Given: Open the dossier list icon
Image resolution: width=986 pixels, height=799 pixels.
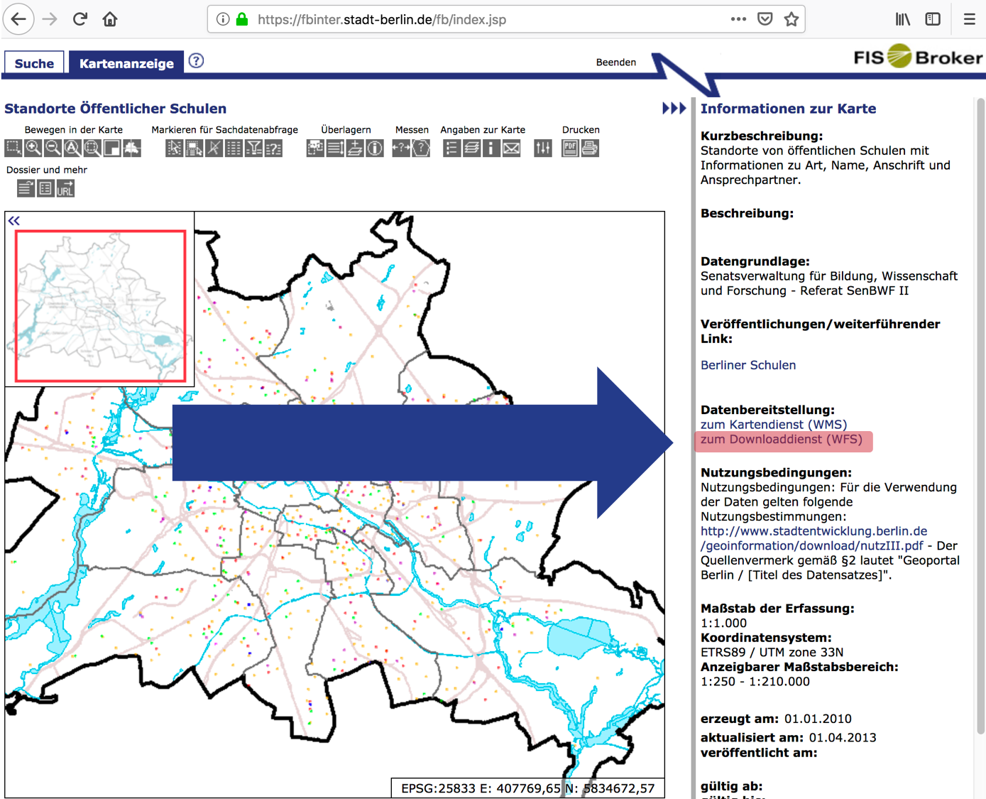Looking at the screenshot, I should coord(46,188).
